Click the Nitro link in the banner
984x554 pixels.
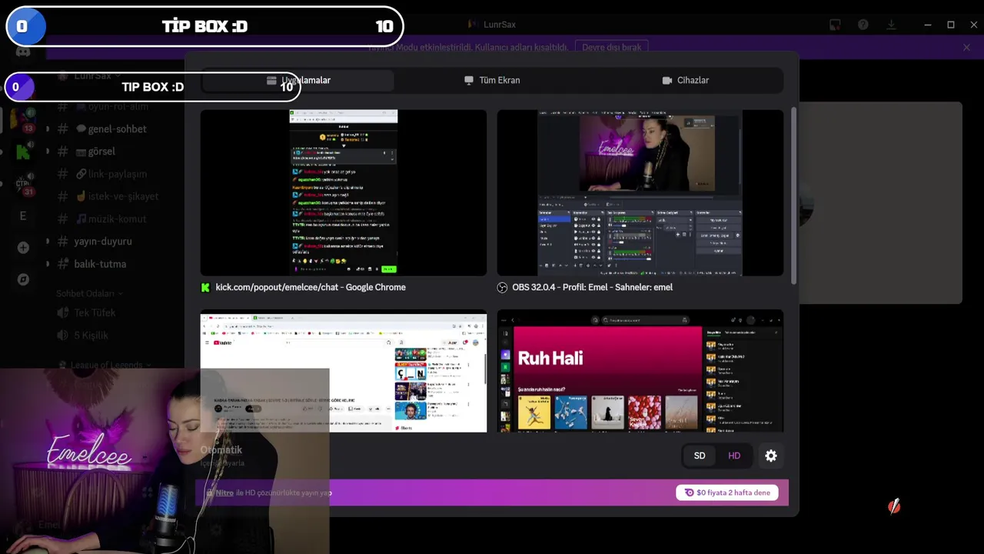[224, 492]
